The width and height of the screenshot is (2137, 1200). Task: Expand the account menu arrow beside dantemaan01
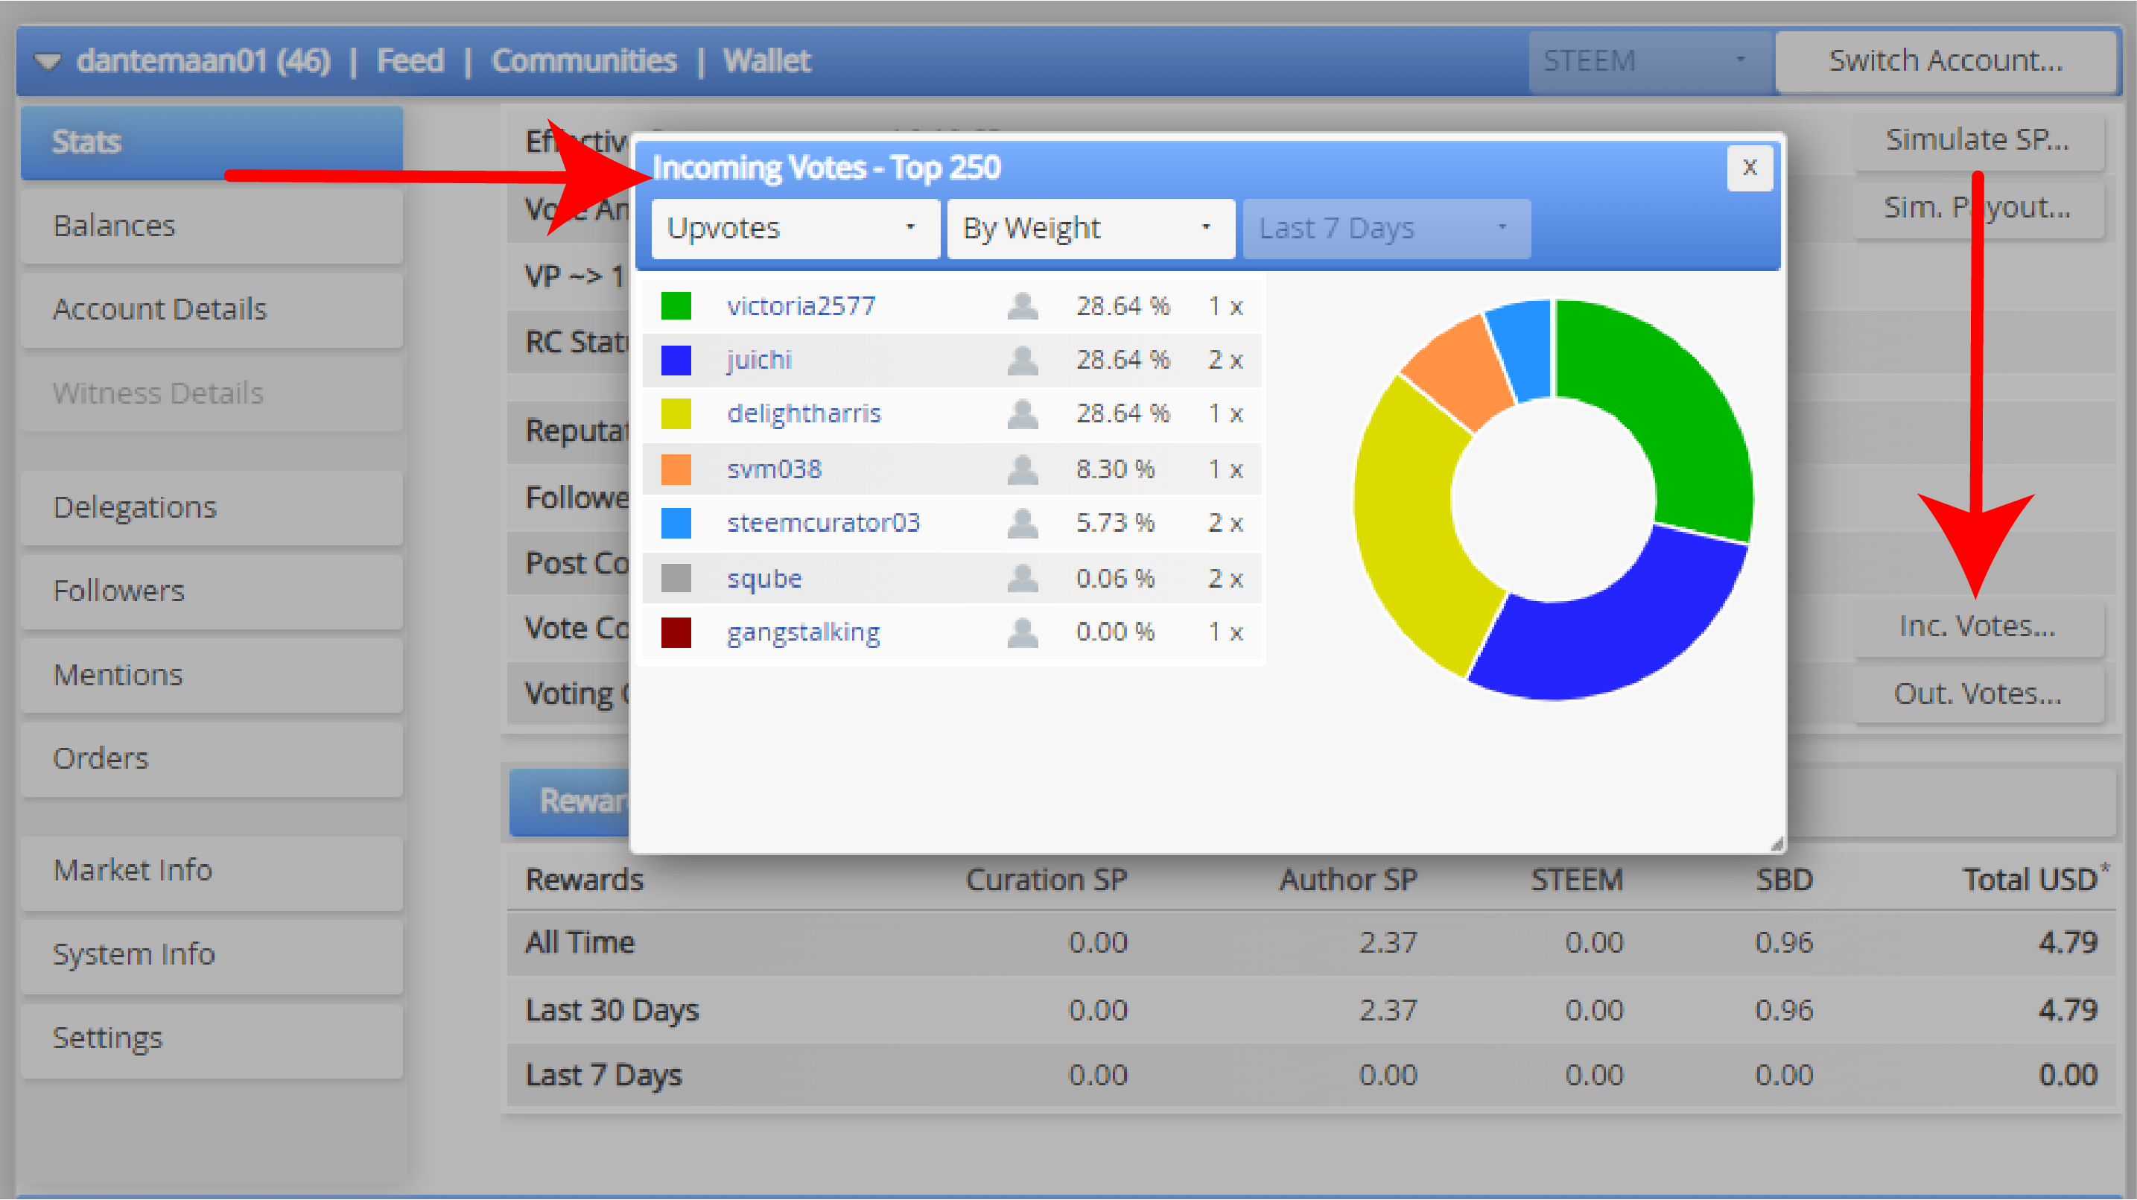[x=47, y=61]
